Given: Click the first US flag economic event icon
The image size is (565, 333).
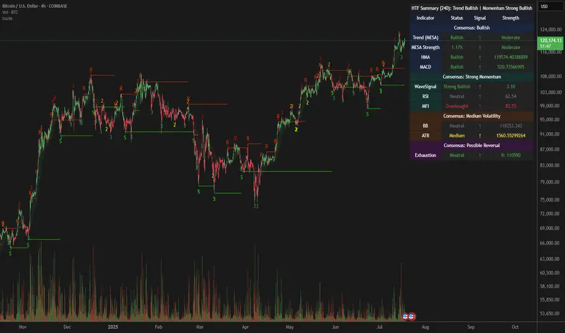Looking at the screenshot, I should (406, 317).
